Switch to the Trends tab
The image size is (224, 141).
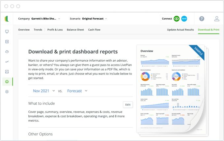click(x=38, y=30)
